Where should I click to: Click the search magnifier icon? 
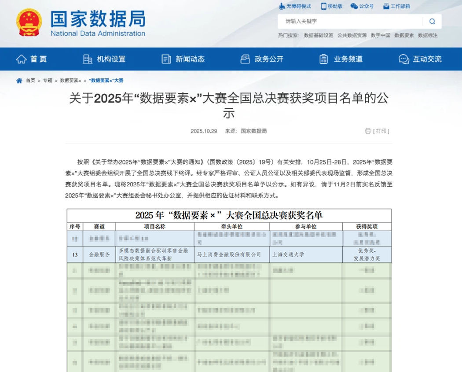pos(432,21)
